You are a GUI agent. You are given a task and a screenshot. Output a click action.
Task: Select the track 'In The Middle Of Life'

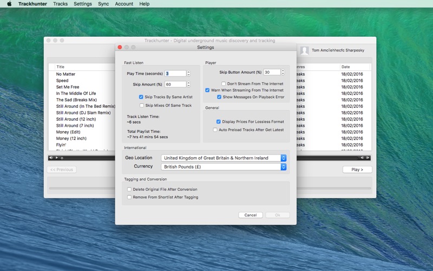pyautogui.click(x=76, y=93)
